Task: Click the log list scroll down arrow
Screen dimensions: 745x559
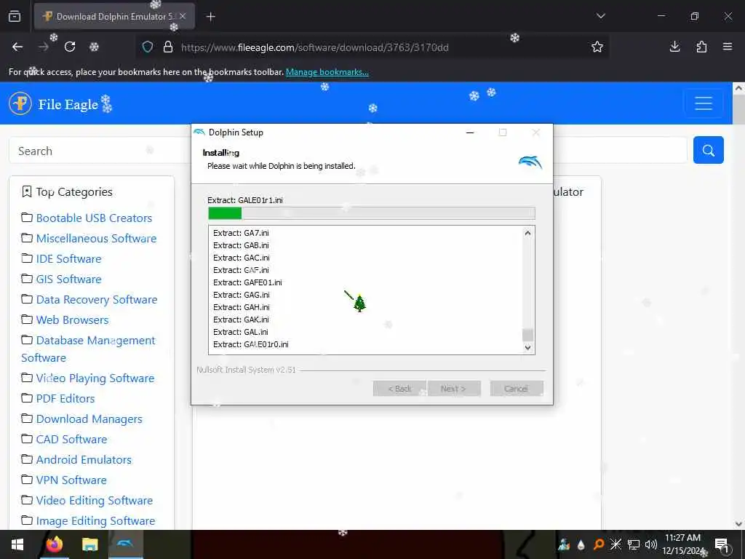Action: 527,347
